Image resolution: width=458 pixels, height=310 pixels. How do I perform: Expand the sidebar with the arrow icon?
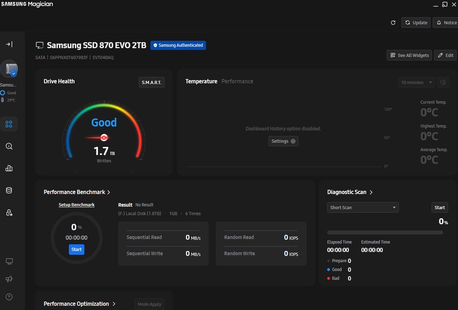pyautogui.click(x=9, y=44)
